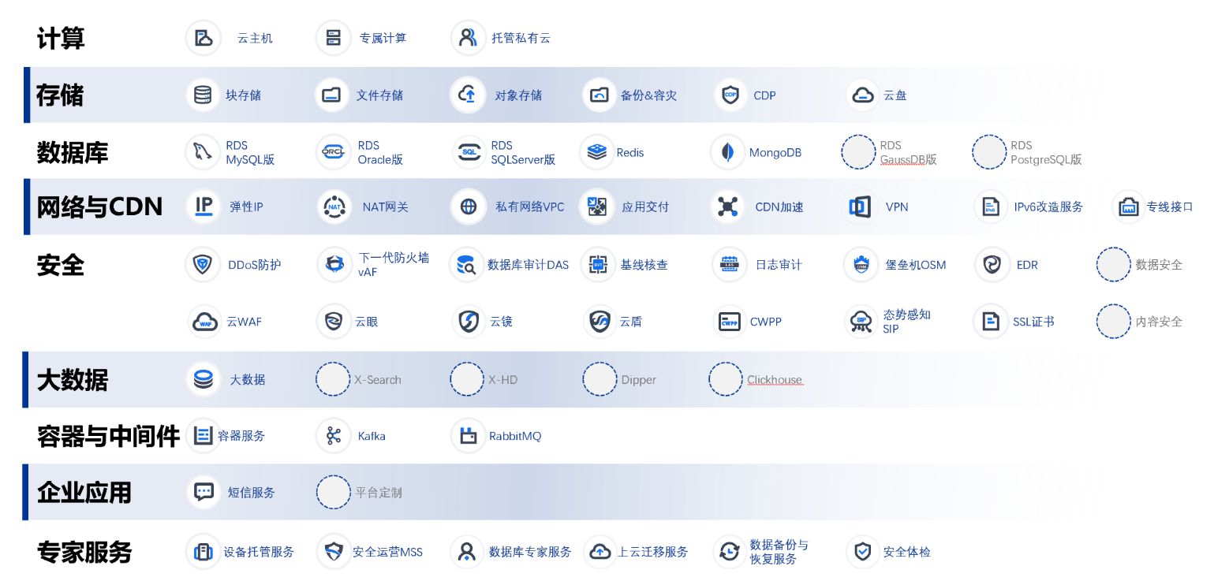This screenshot has width=1229, height=581.
Task: Select the 大数据 database icon
Action: (x=204, y=379)
